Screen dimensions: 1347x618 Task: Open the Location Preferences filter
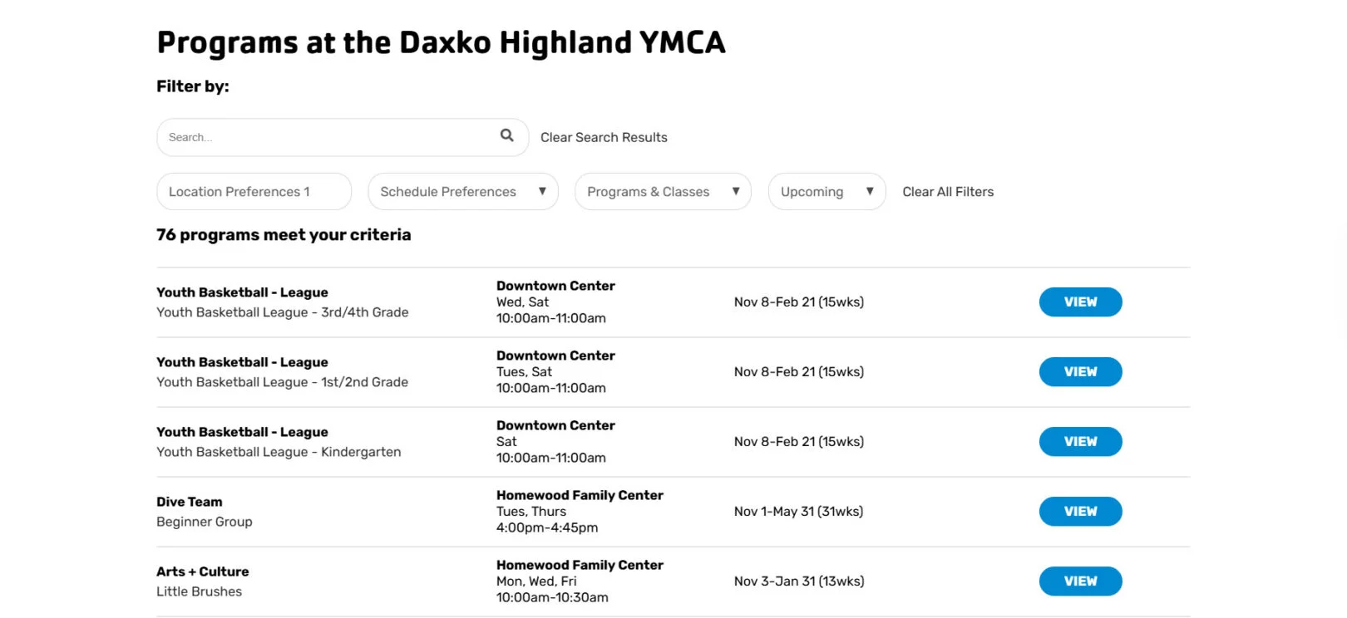tap(254, 192)
